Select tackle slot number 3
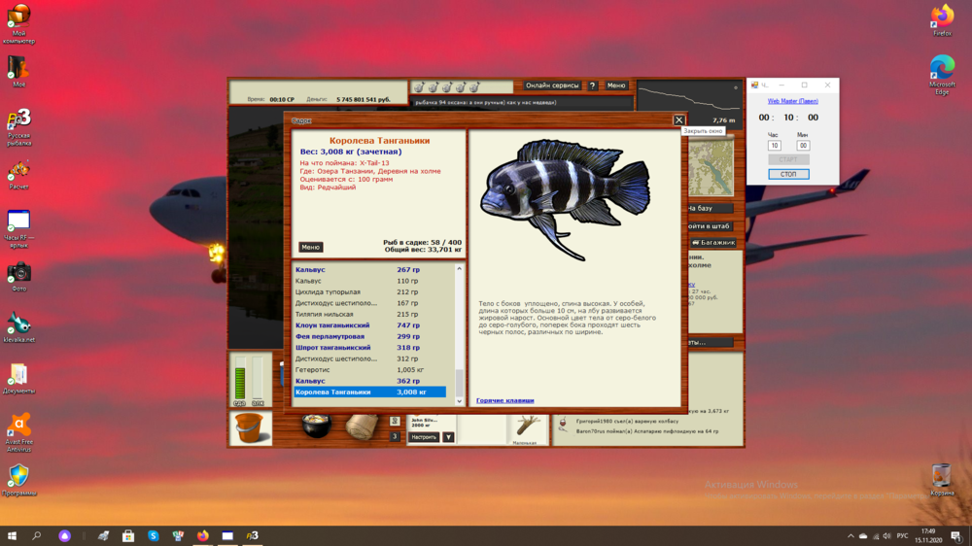The image size is (972, 546). 395,437
